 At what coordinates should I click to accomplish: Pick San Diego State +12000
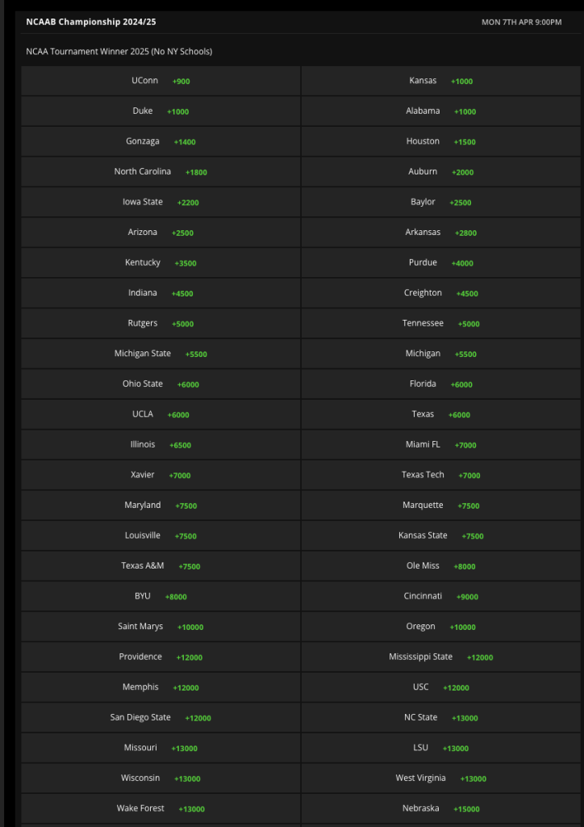click(x=161, y=718)
